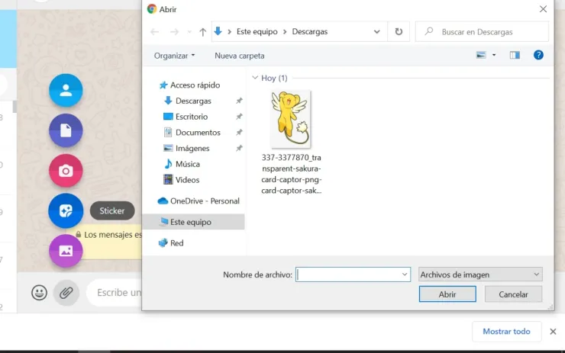The image size is (565, 353).
Task: Open the file dialog help icon
Action: click(x=538, y=55)
